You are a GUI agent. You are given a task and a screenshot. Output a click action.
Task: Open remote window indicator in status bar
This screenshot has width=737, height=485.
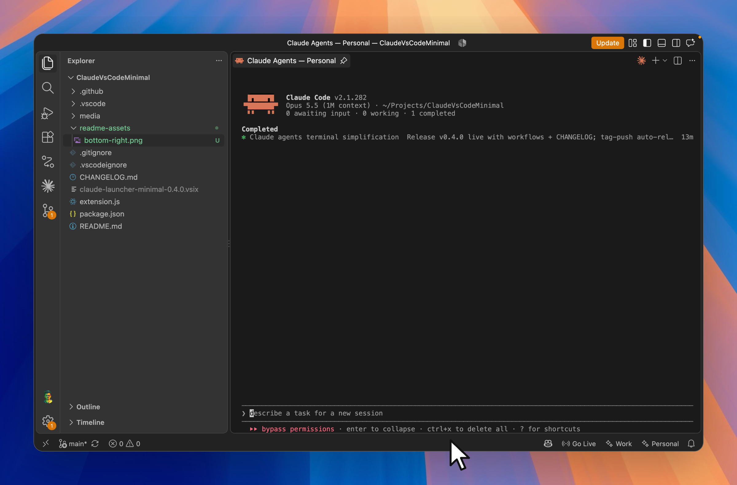(46, 444)
